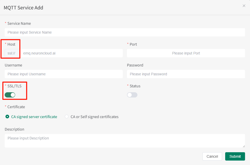Click the Password field label
Viewport: 250px width, 165px height.
135,65
